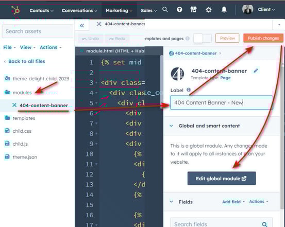The height and width of the screenshot is (227, 285).
Task: Open the settings gear icon
Action: pyautogui.click(x=209, y=10)
